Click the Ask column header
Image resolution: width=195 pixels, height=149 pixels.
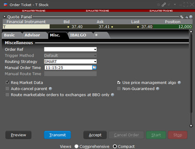[x=100, y=22]
